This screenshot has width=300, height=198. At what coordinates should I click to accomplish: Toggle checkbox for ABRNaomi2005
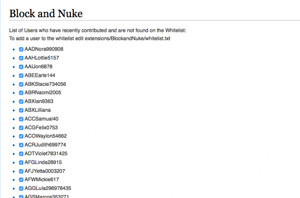pos(21,93)
